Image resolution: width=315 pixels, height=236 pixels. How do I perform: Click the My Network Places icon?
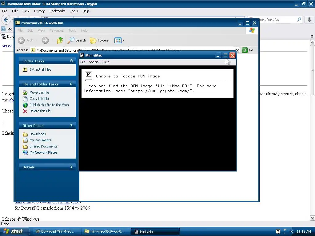pos(25,153)
